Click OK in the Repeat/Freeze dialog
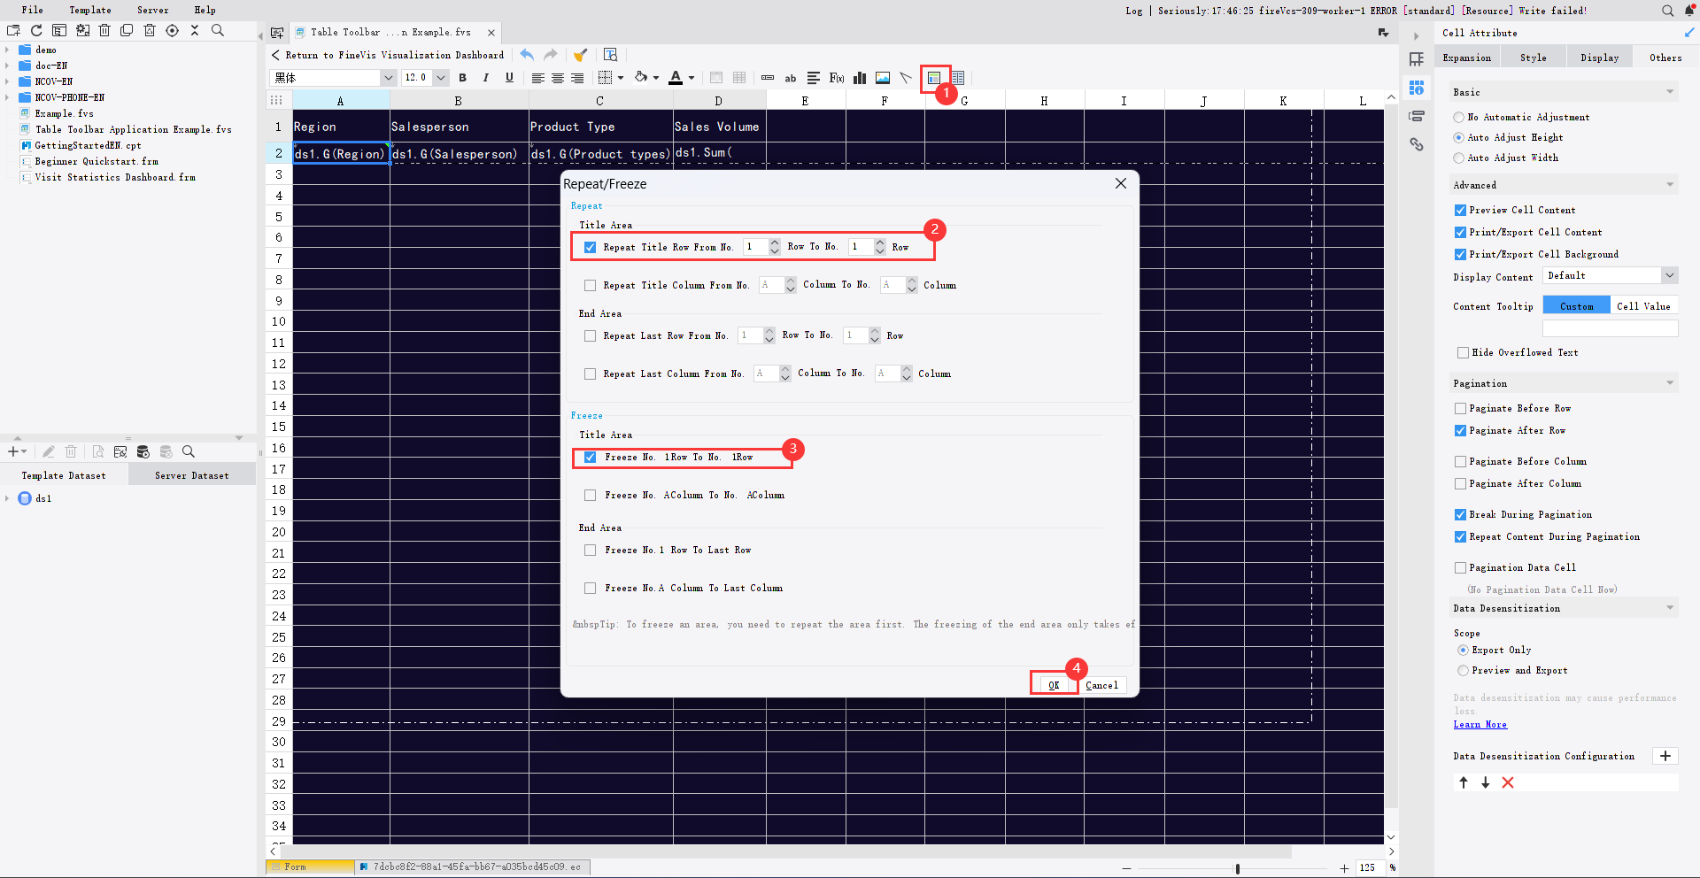Viewport: 1700px width, 878px height. pyautogui.click(x=1054, y=685)
